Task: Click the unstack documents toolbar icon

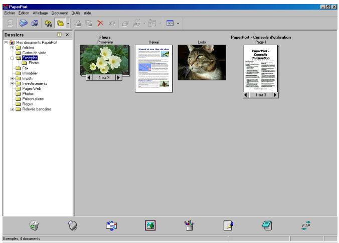Action: click(137, 23)
